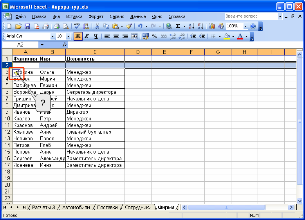The height and width of the screenshot is (220, 305).
Task: Cut selection with scissors icon
Action: click(x=97, y=26)
